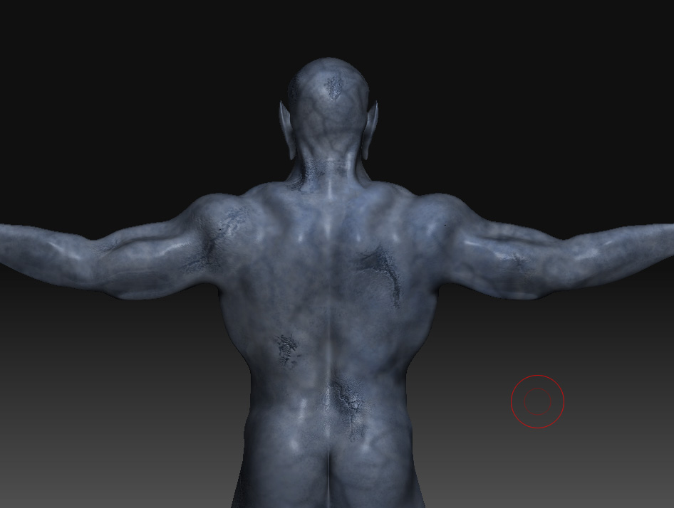
Task: Click the model's right pointed ear
Action: coord(370,129)
